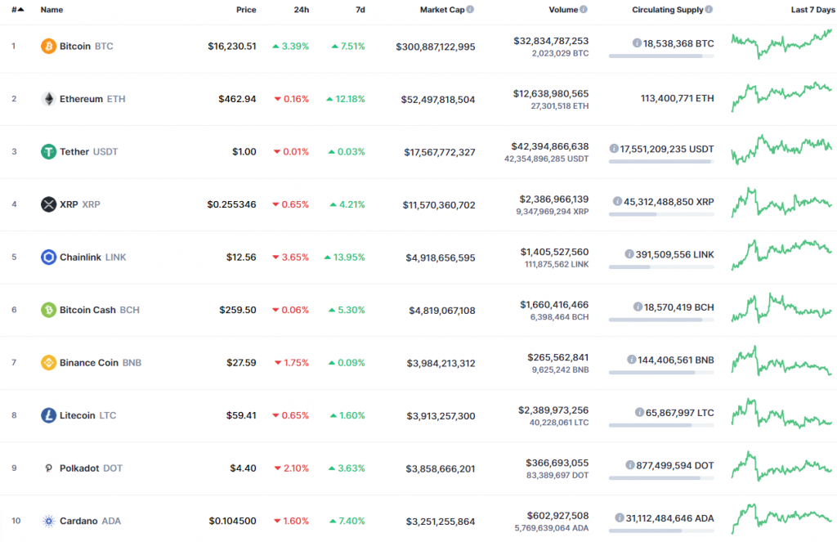Click info icon beside 65,867,997 LTC supply
The image size is (837, 542).
click(639, 412)
